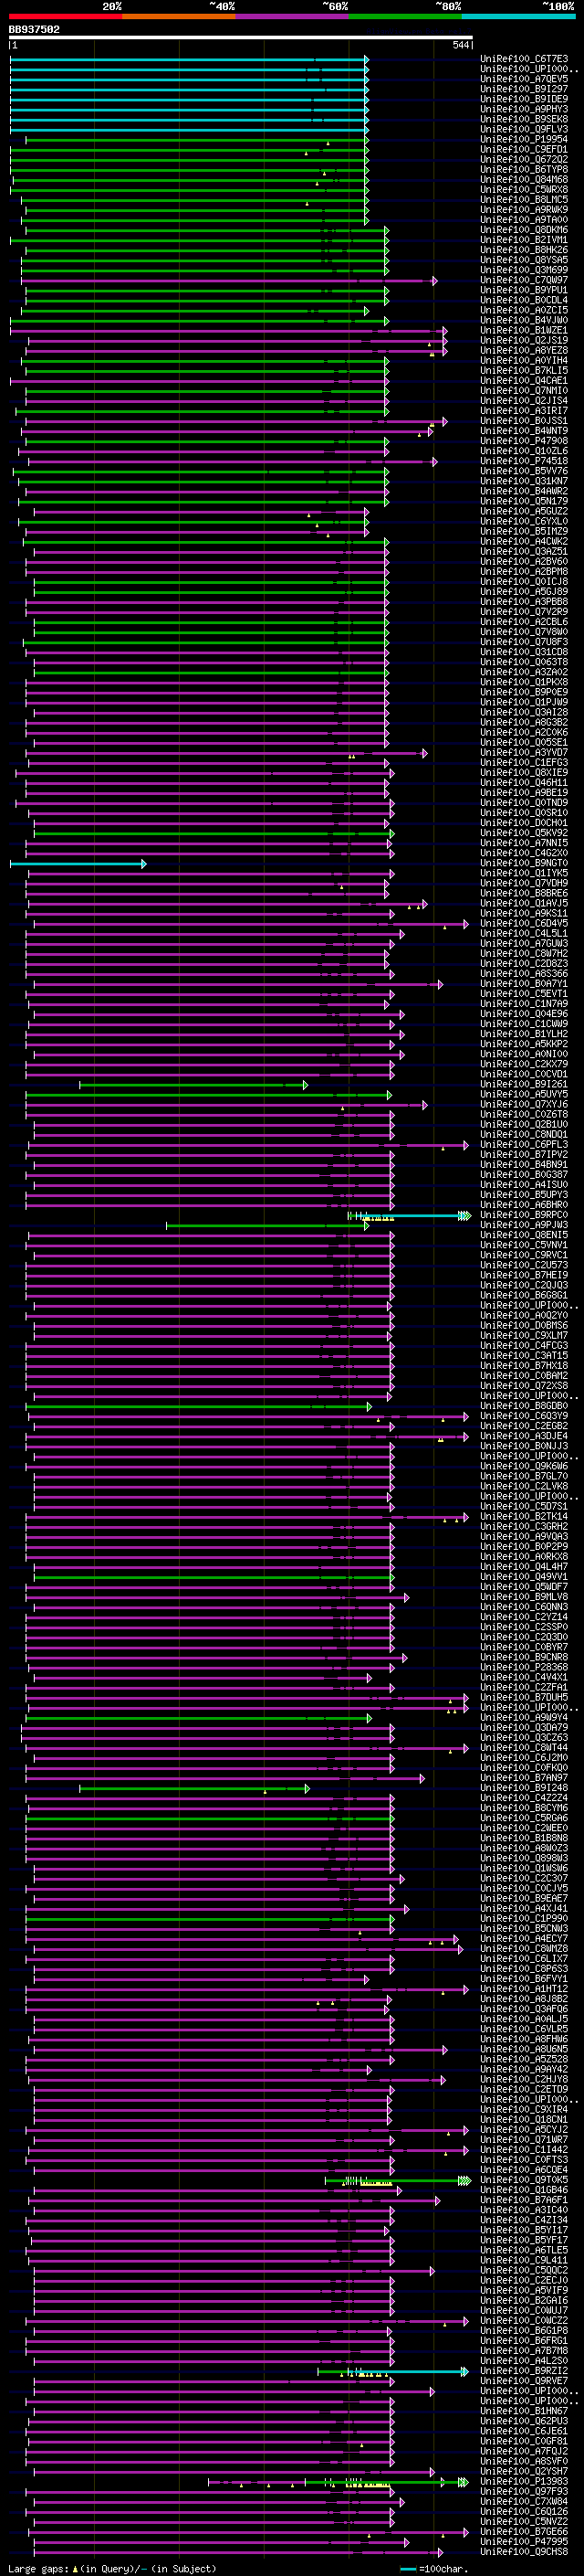Select hit label UniRef100_C6T7E3

[524, 59]
